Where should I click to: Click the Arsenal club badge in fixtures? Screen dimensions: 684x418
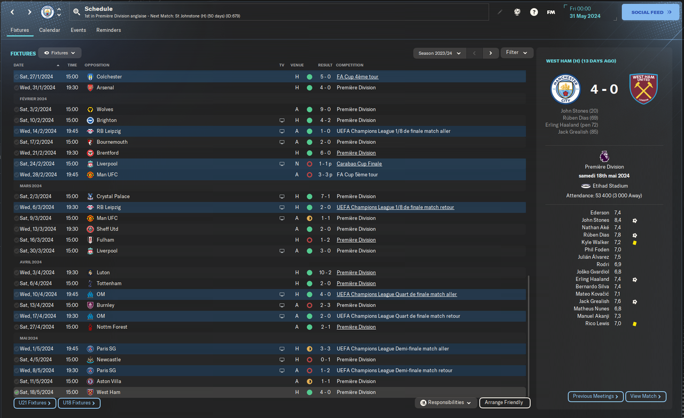click(x=90, y=88)
